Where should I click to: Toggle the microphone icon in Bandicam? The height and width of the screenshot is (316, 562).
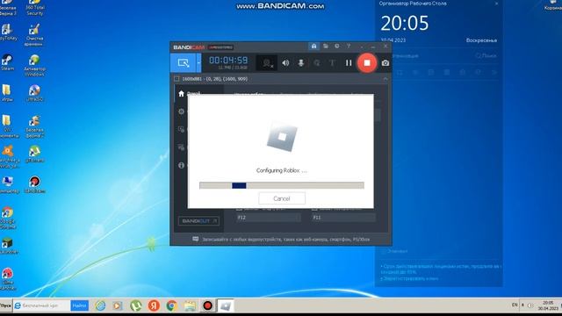[300, 63]
